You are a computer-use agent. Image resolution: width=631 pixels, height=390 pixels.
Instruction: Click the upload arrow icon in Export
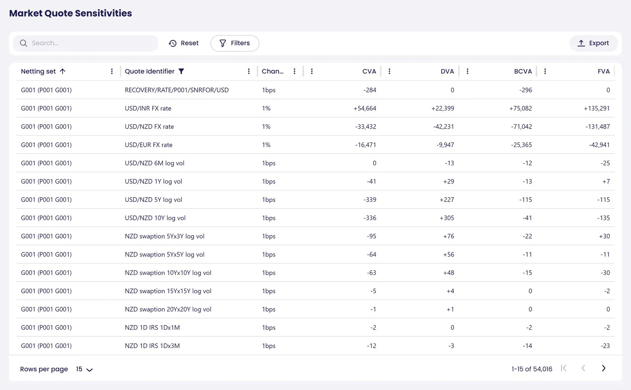[x=581, y=43]
